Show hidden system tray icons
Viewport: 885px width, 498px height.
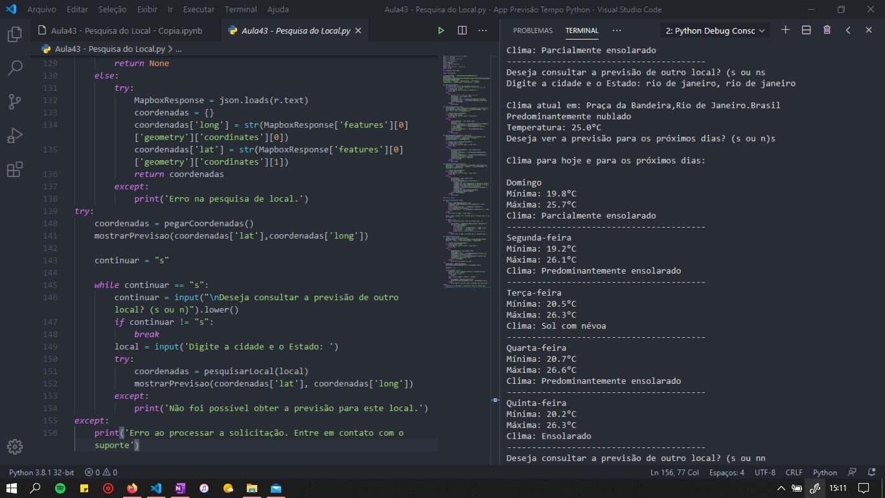[x=781, y=488]
